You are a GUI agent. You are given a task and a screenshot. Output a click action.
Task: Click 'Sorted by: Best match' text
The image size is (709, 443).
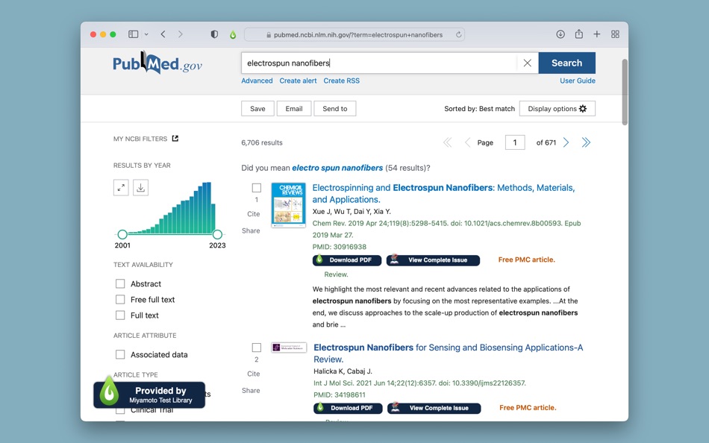pos(479,108)
